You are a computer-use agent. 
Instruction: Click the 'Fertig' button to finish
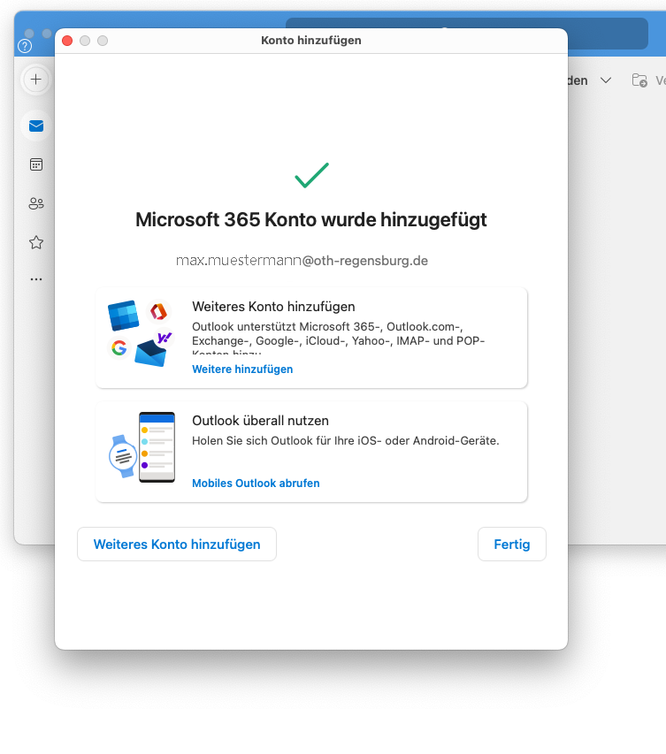511,545
